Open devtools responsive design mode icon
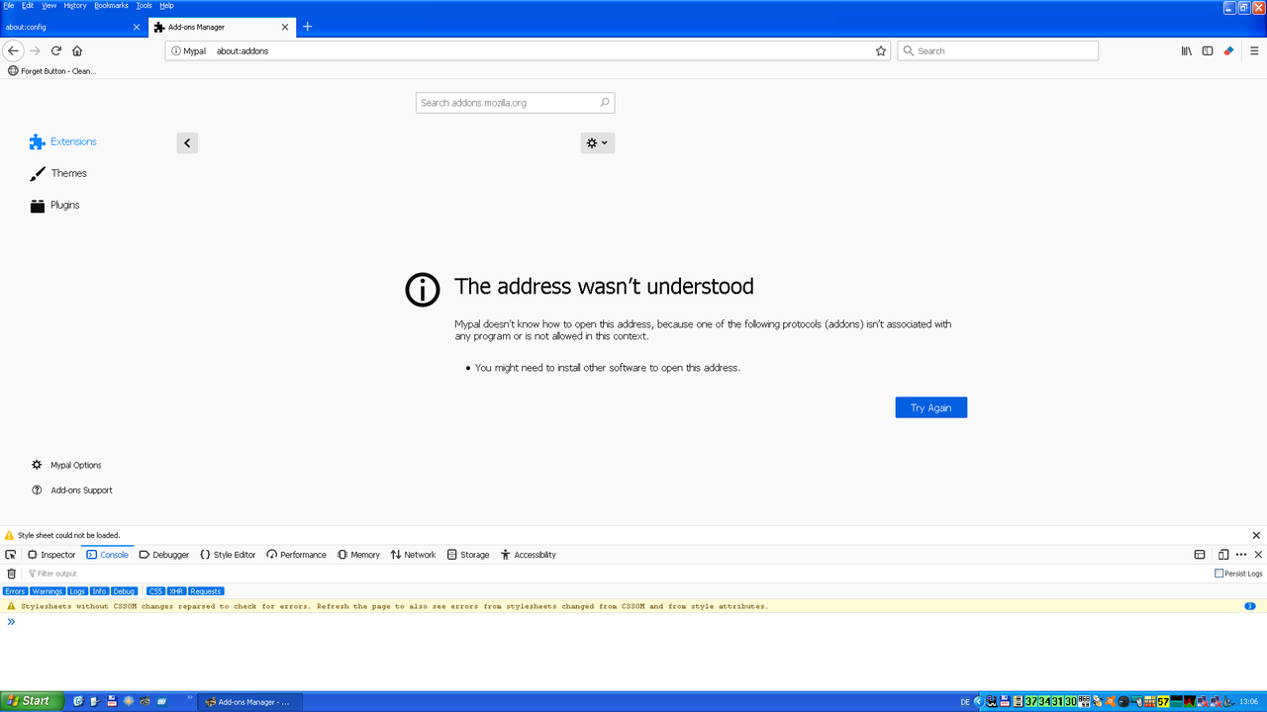Image resolution: width=1267 pixels, height=712 pixels. click(1223, 555)
